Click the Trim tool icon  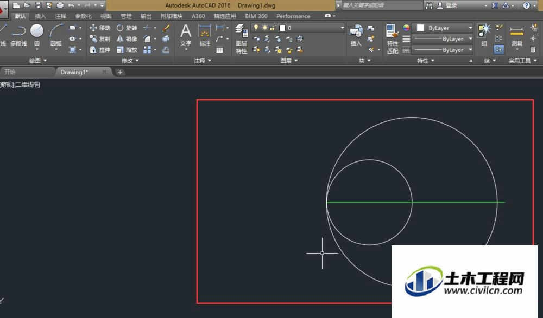tap(147, 28)
